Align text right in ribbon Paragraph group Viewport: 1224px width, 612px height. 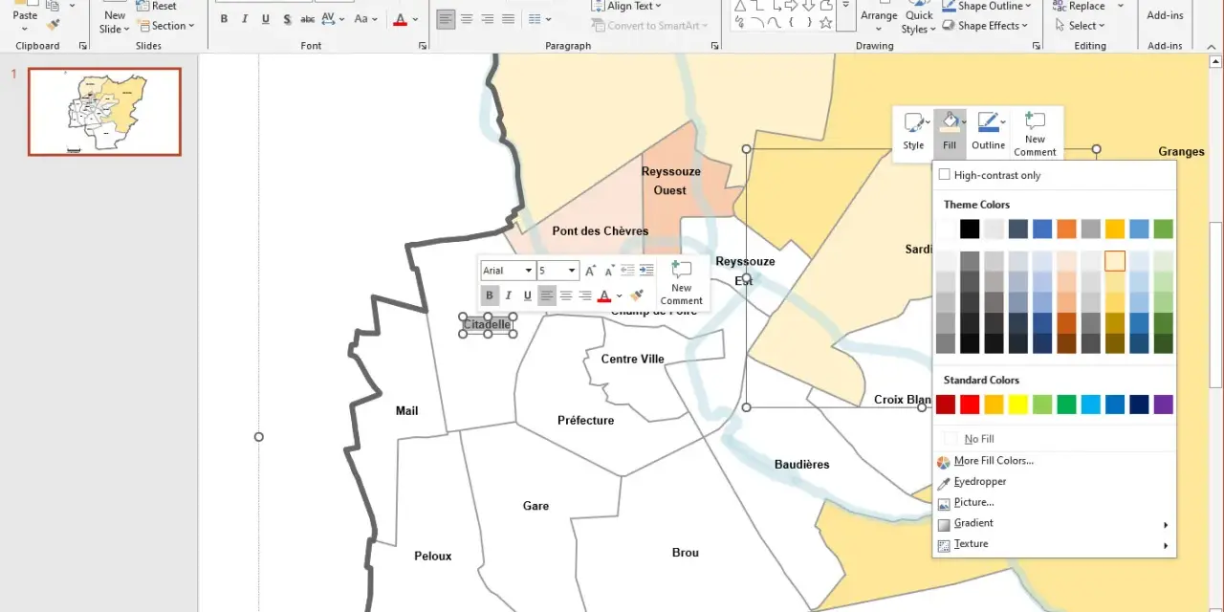[488, 19]
